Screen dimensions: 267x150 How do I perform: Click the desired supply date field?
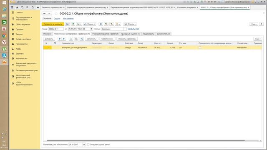[76, 145]
